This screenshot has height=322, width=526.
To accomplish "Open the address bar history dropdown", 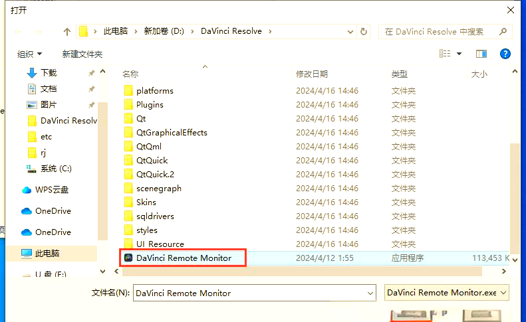I will pyautogui.click(x=350, y=32).
